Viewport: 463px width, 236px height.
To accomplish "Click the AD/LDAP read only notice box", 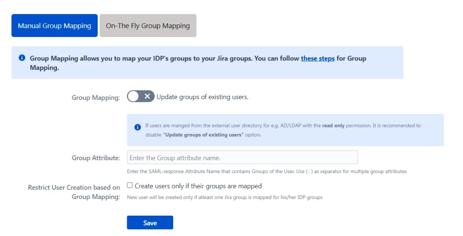I will (285, 130).
